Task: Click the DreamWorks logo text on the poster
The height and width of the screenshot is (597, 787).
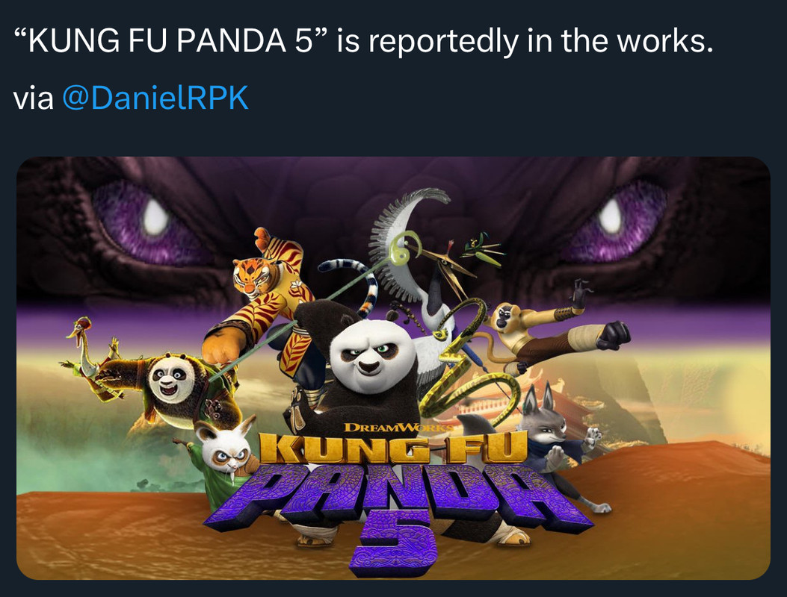Action: (x=398, y=428)
